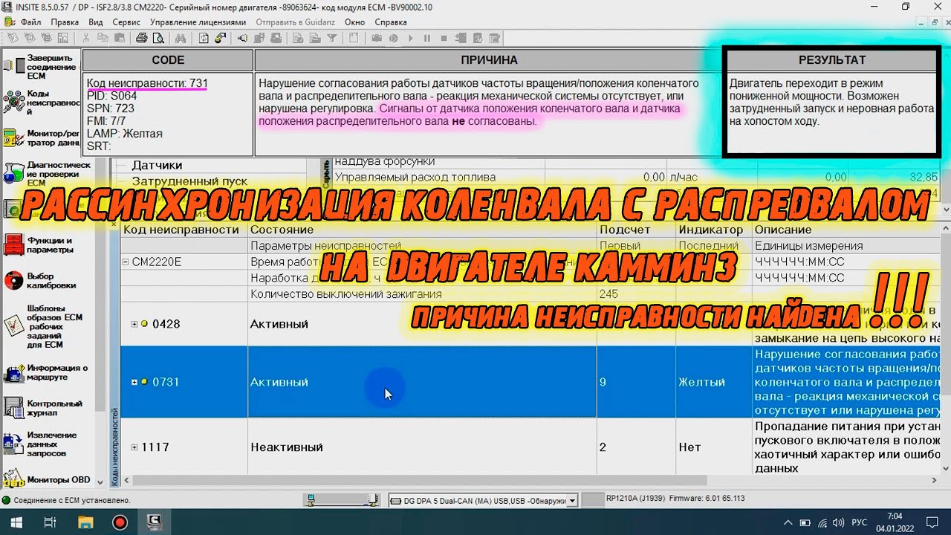Open the Управление лицензиями menu
This screenshot has width=951, height=535.
click(x=198, y=22)
